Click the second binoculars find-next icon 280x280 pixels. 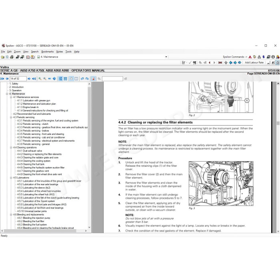pos(22,57)
